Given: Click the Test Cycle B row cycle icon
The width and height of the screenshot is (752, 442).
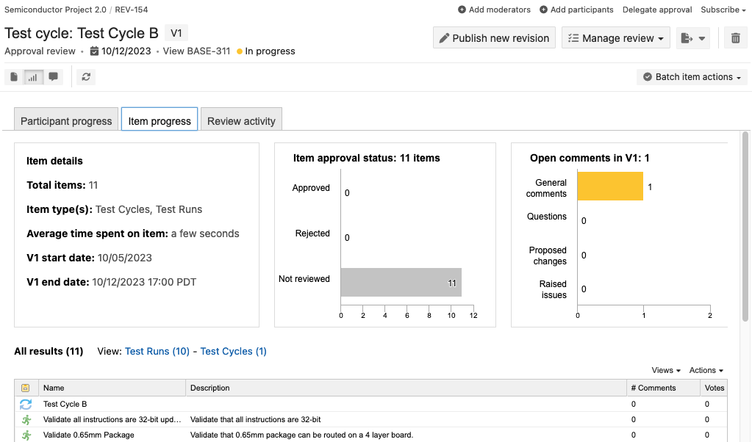Looking at the screenshot, I should tap(26, 404).
